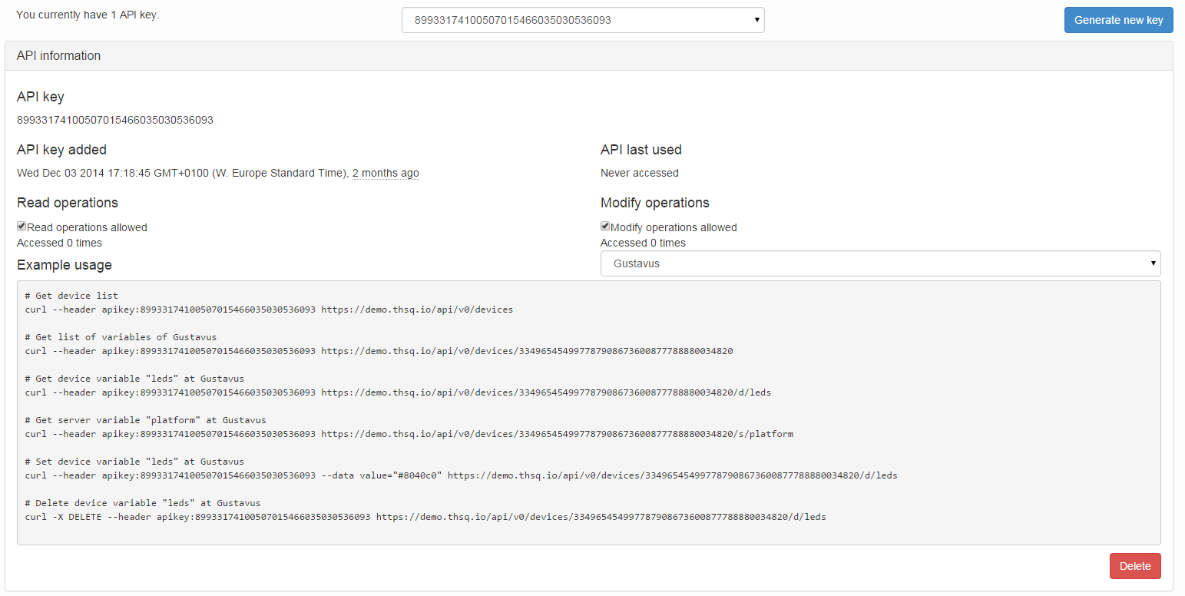Click the '# Set device variable "leds"' comment

(x=134, y=462)
